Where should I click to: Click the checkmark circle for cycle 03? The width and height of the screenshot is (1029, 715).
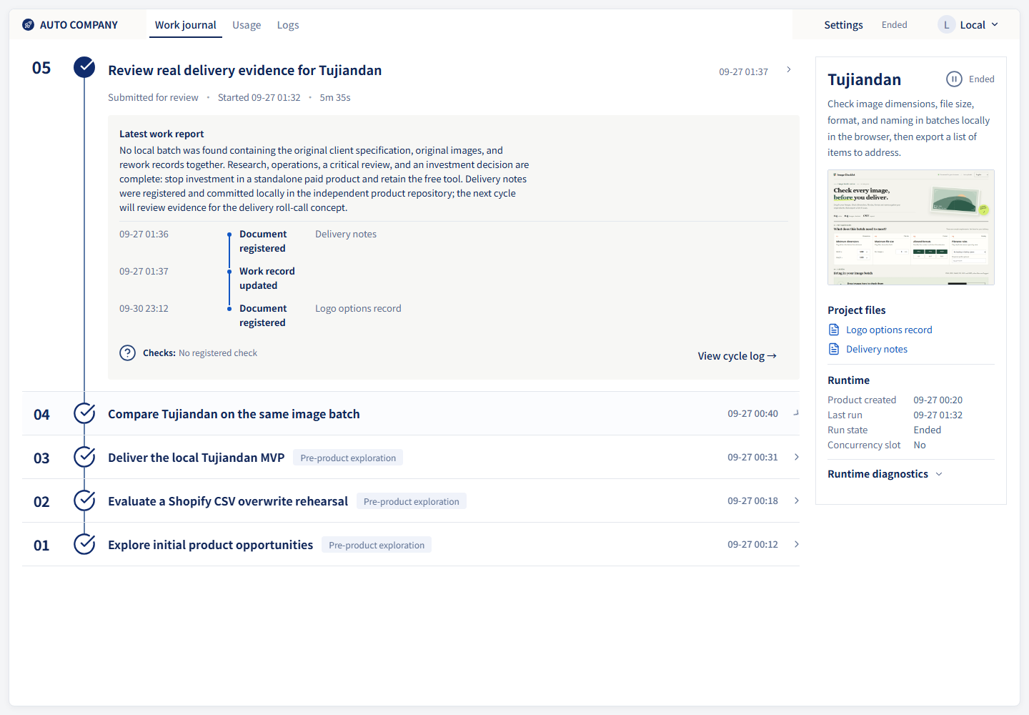point(84,457)
